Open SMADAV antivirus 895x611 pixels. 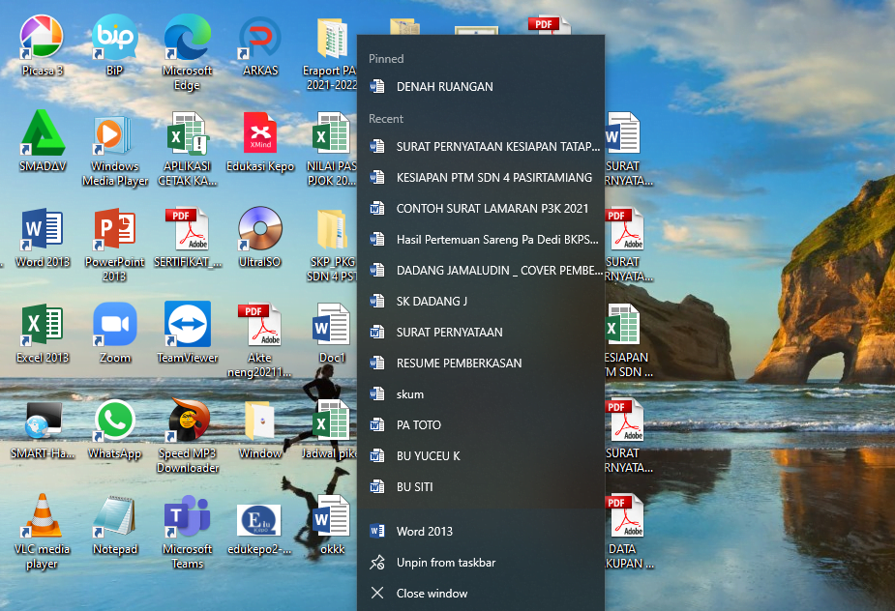(42, 133)
